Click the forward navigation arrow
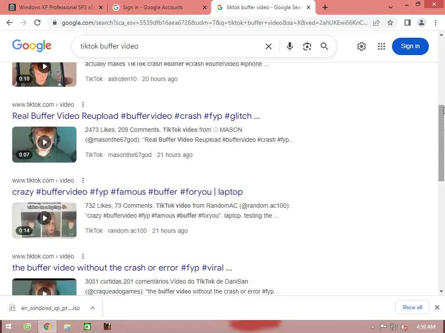 click(x=23, y=23)
